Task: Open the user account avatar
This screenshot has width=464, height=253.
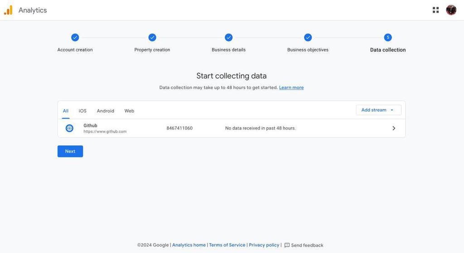Action: (x=451, y=10)
